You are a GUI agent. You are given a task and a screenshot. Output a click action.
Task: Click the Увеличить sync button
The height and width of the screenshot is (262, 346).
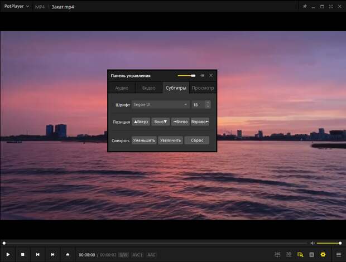click(x=170, y=140)
